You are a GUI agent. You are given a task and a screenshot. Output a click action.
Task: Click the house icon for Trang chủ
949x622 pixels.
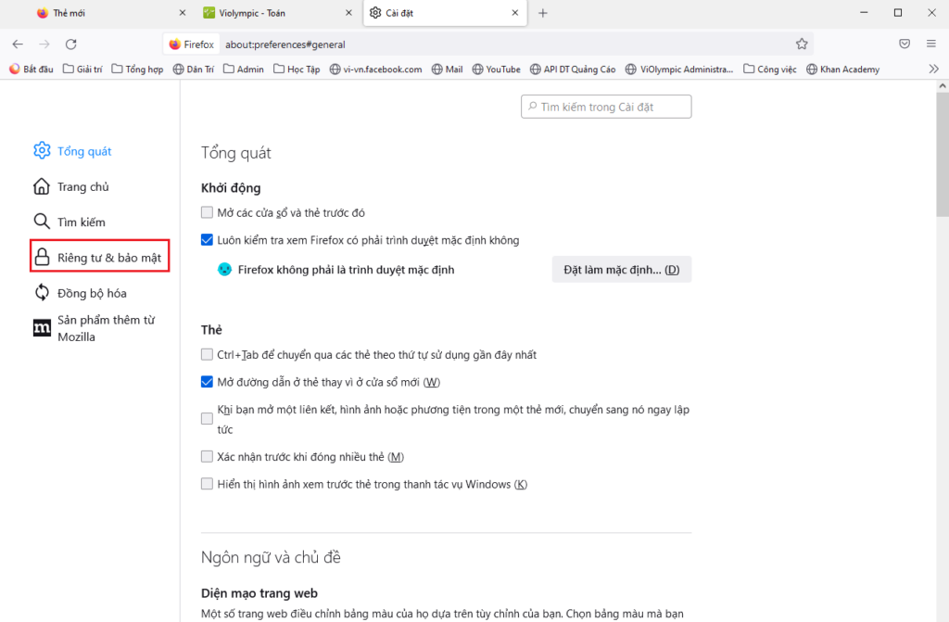coord(41,186)
